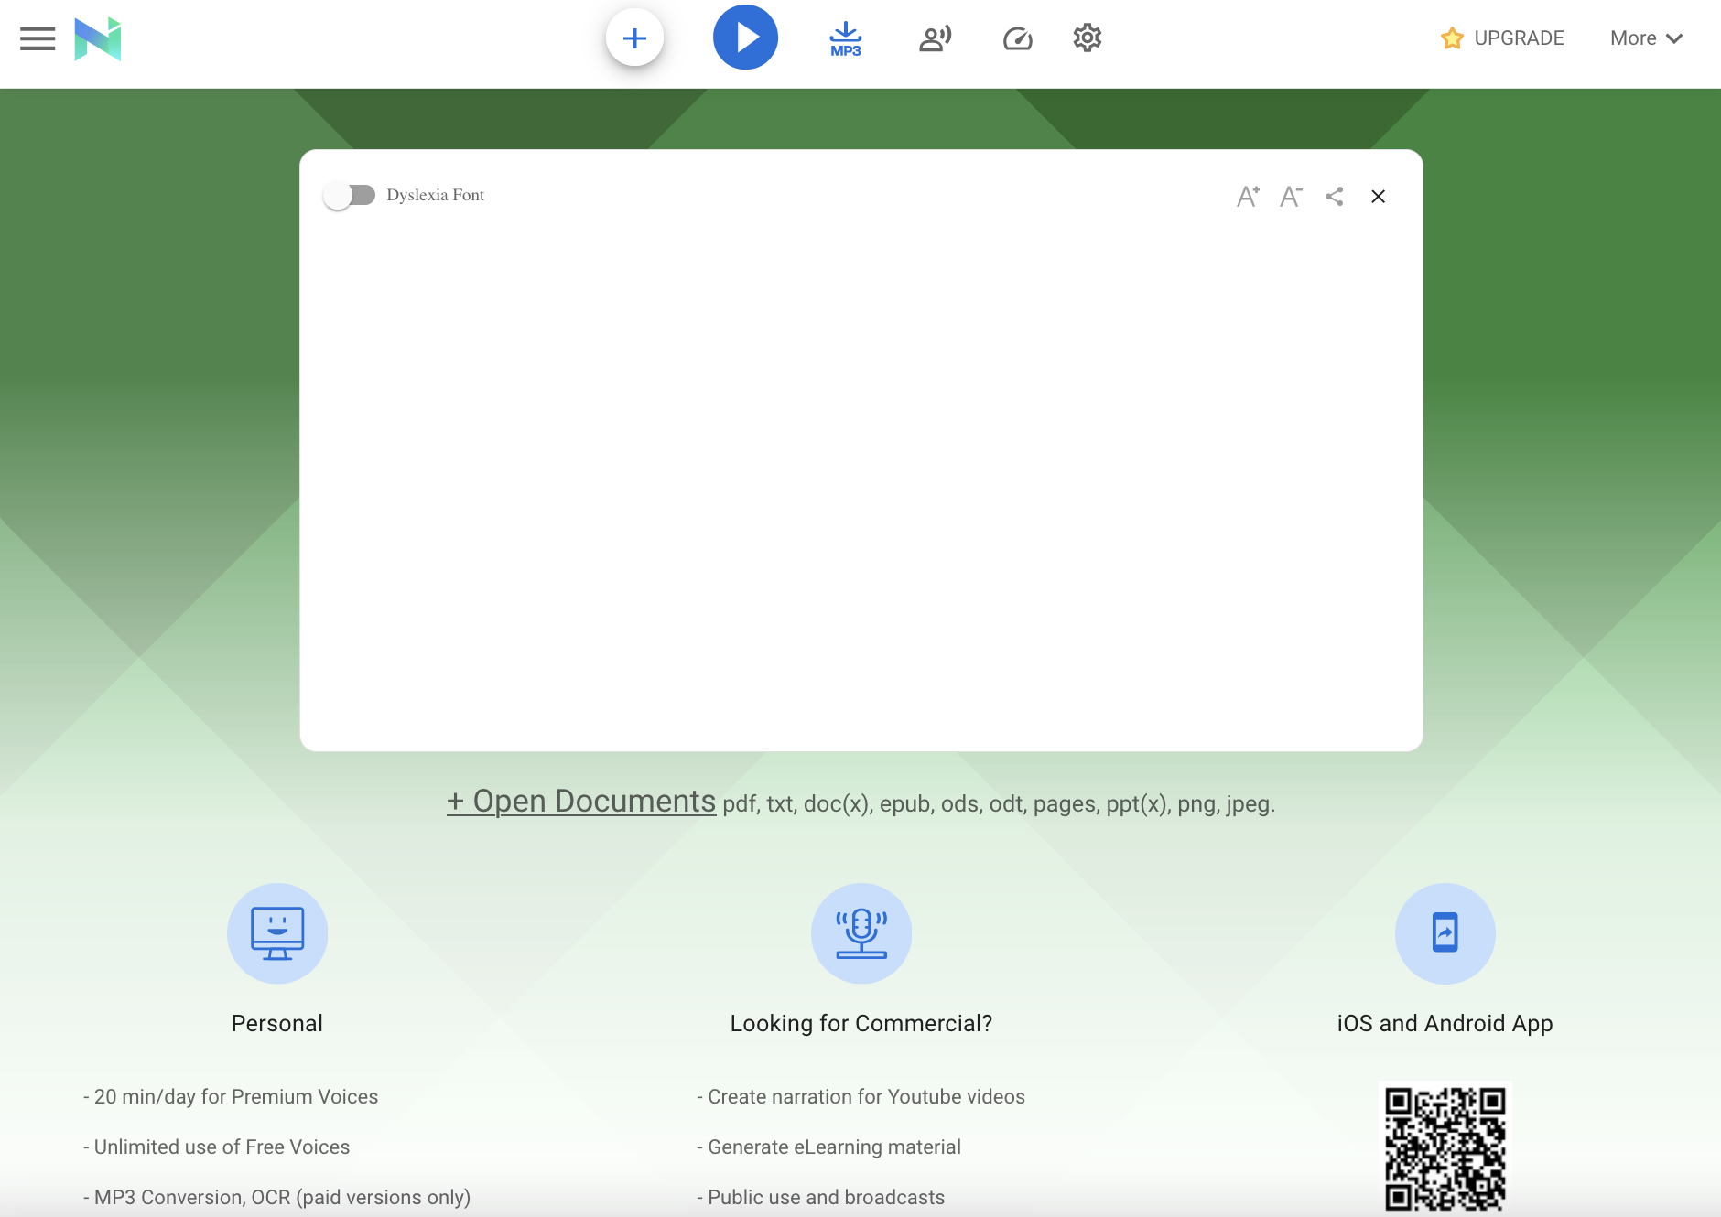Image resolution: width=1721 pixels, height=1217 pixels.
Task: Click inside the empty text area
Action: 860,476
